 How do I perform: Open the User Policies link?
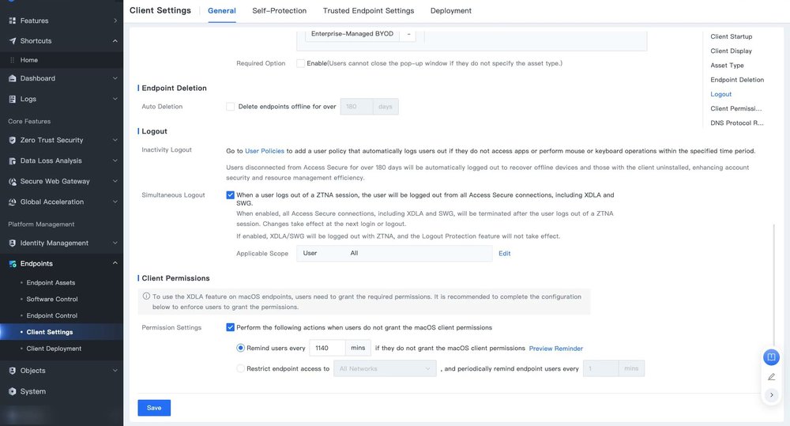coord(265,151)
